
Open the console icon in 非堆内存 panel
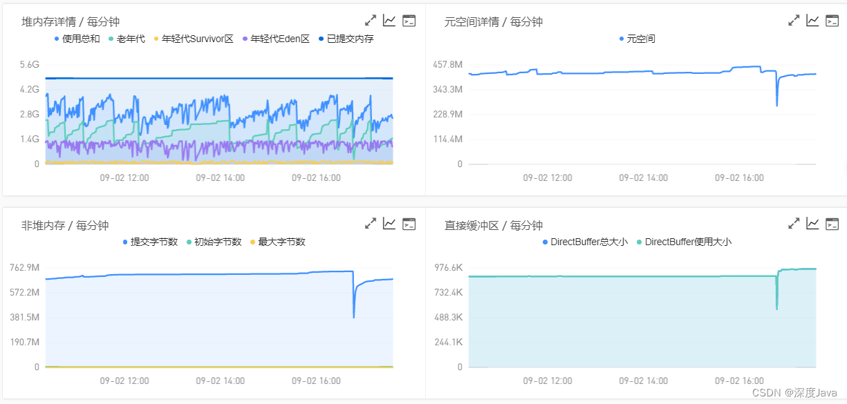tap(409, 224)
